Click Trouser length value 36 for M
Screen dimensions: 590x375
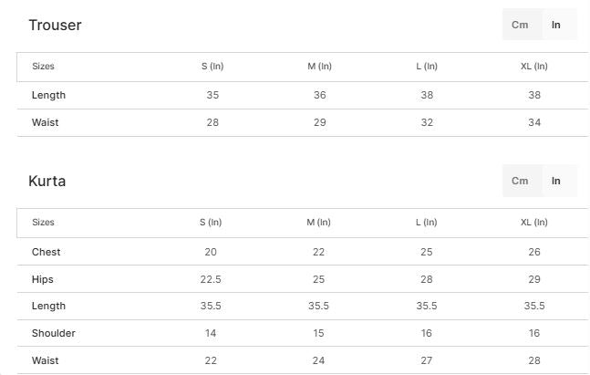pyautogui.click(x=319, y=96)
